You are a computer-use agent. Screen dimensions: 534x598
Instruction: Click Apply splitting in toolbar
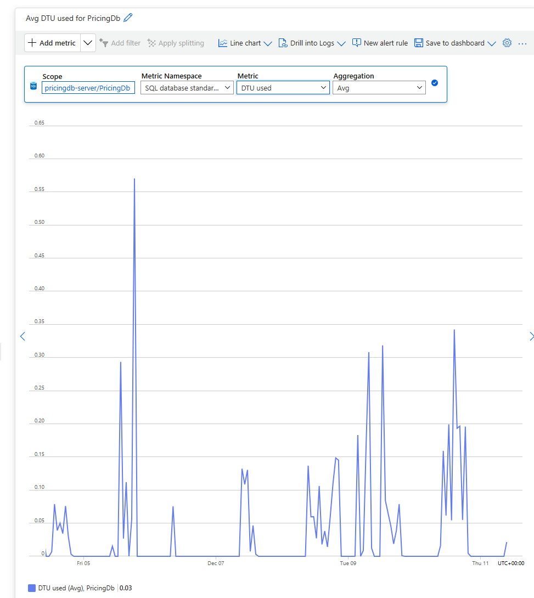click(x=176, y=43)
